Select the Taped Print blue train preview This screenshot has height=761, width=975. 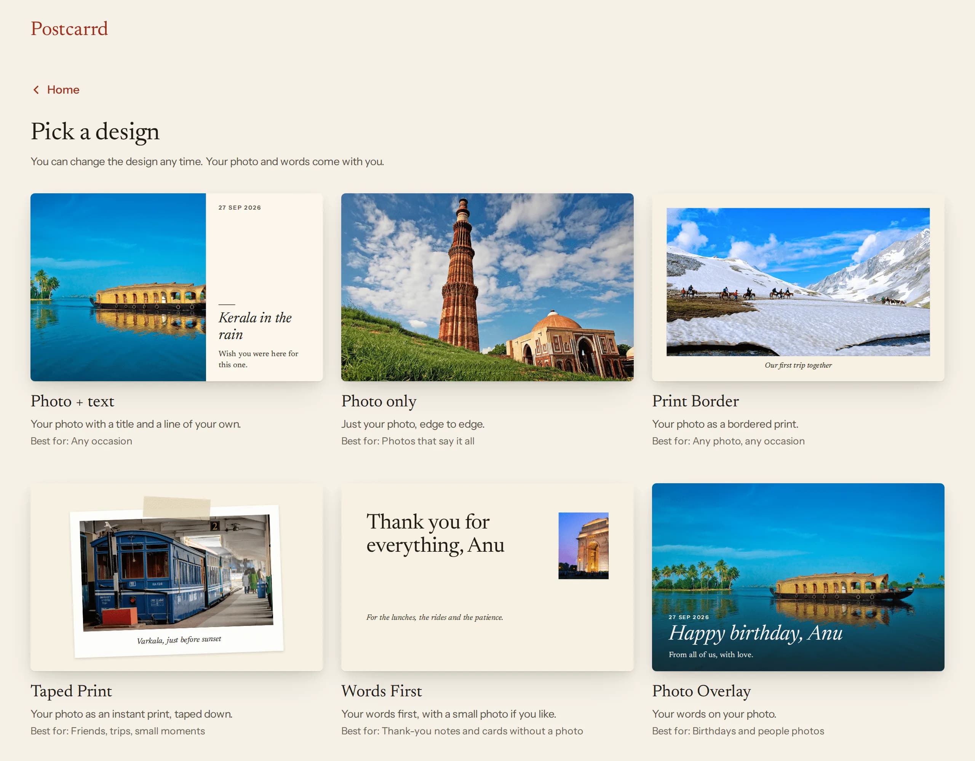click(x=176, y=577)
